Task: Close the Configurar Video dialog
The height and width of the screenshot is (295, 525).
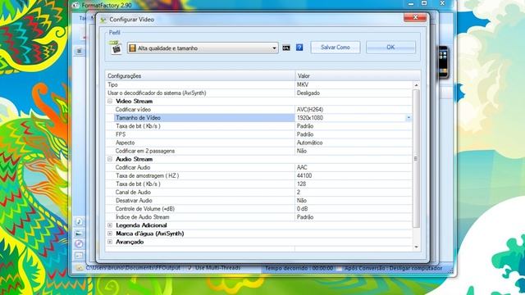Action: 415,17
